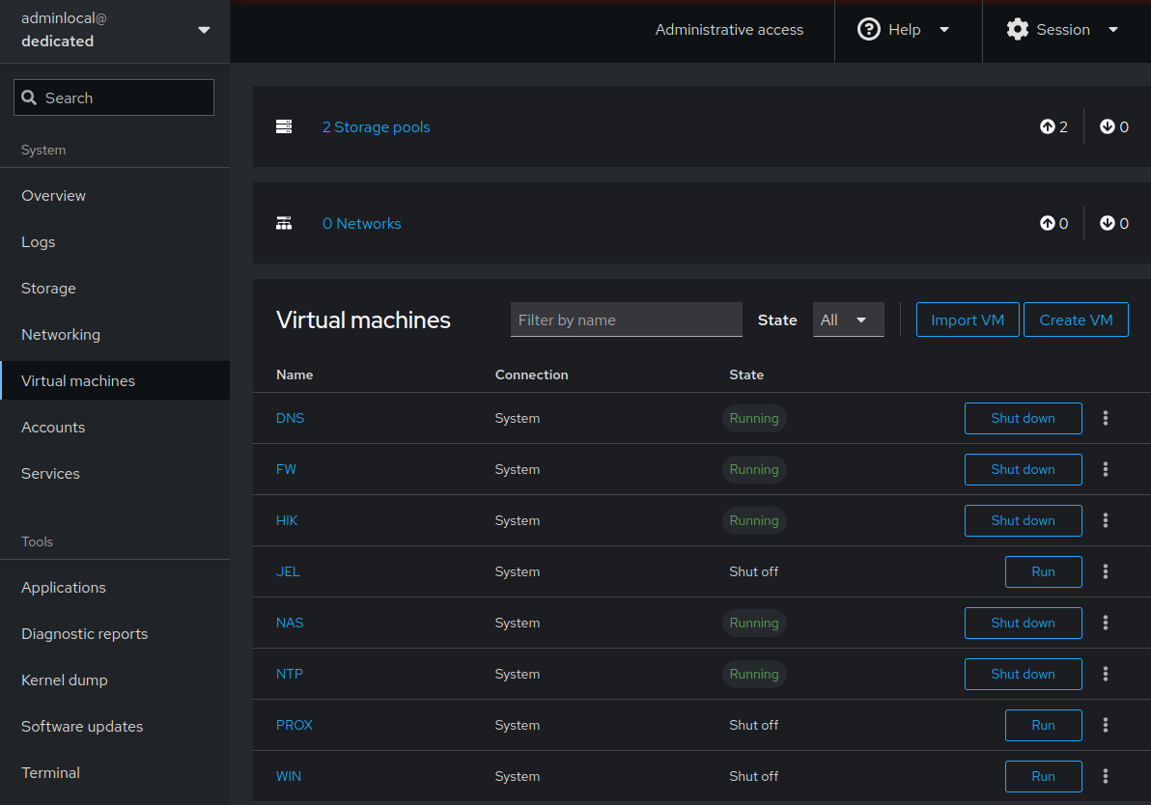The width and height of the screenshot is (1151, 805).
Task: Click the storage pools disk icon
Action: pyautogui.click(x=284, y=126)
